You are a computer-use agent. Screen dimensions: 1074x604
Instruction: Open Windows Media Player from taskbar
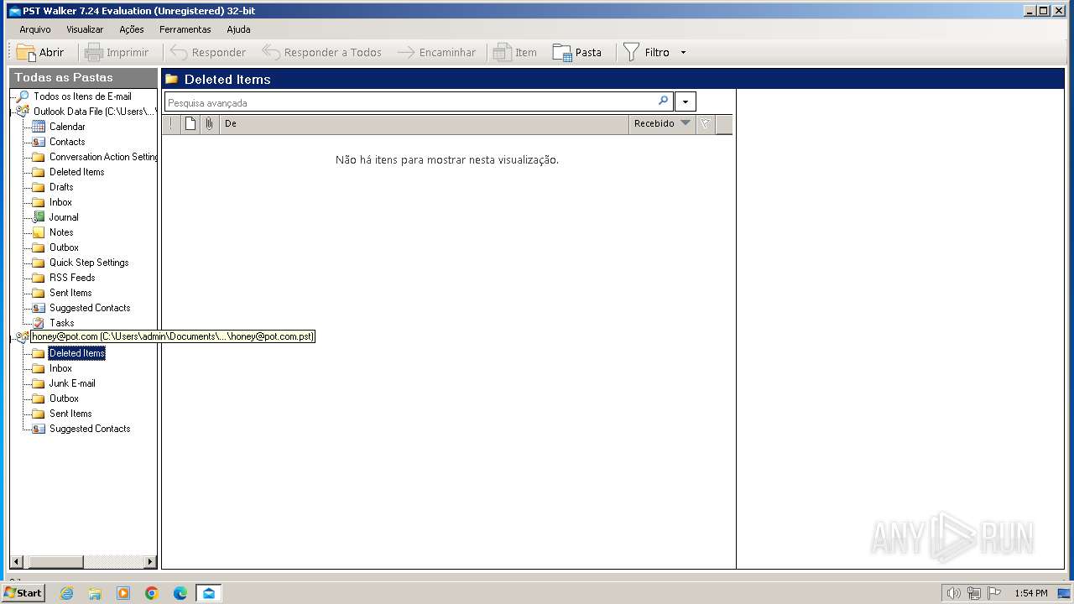123,593
